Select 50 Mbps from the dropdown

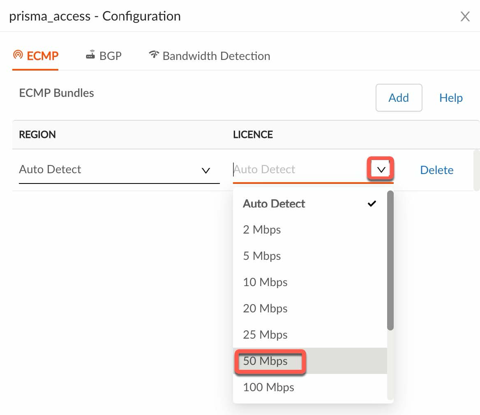pyautogui.click(x=265, y=361)
